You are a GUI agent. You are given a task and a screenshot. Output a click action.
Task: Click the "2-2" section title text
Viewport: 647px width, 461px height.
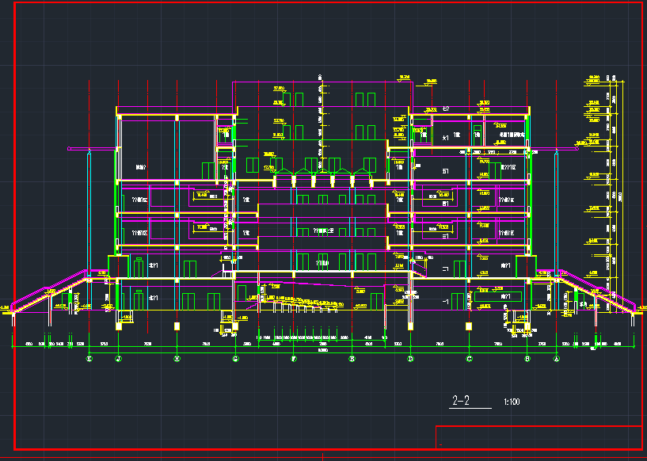click(461, 401)
